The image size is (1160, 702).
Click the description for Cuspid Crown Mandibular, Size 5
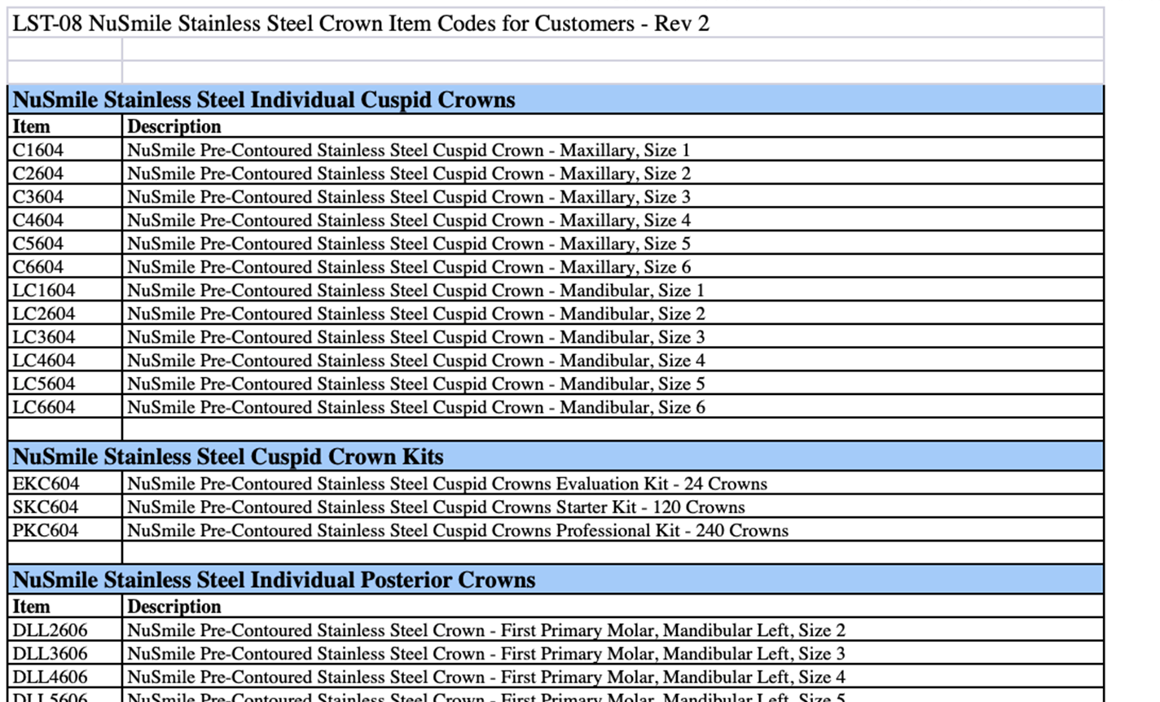tap(613, 384)
